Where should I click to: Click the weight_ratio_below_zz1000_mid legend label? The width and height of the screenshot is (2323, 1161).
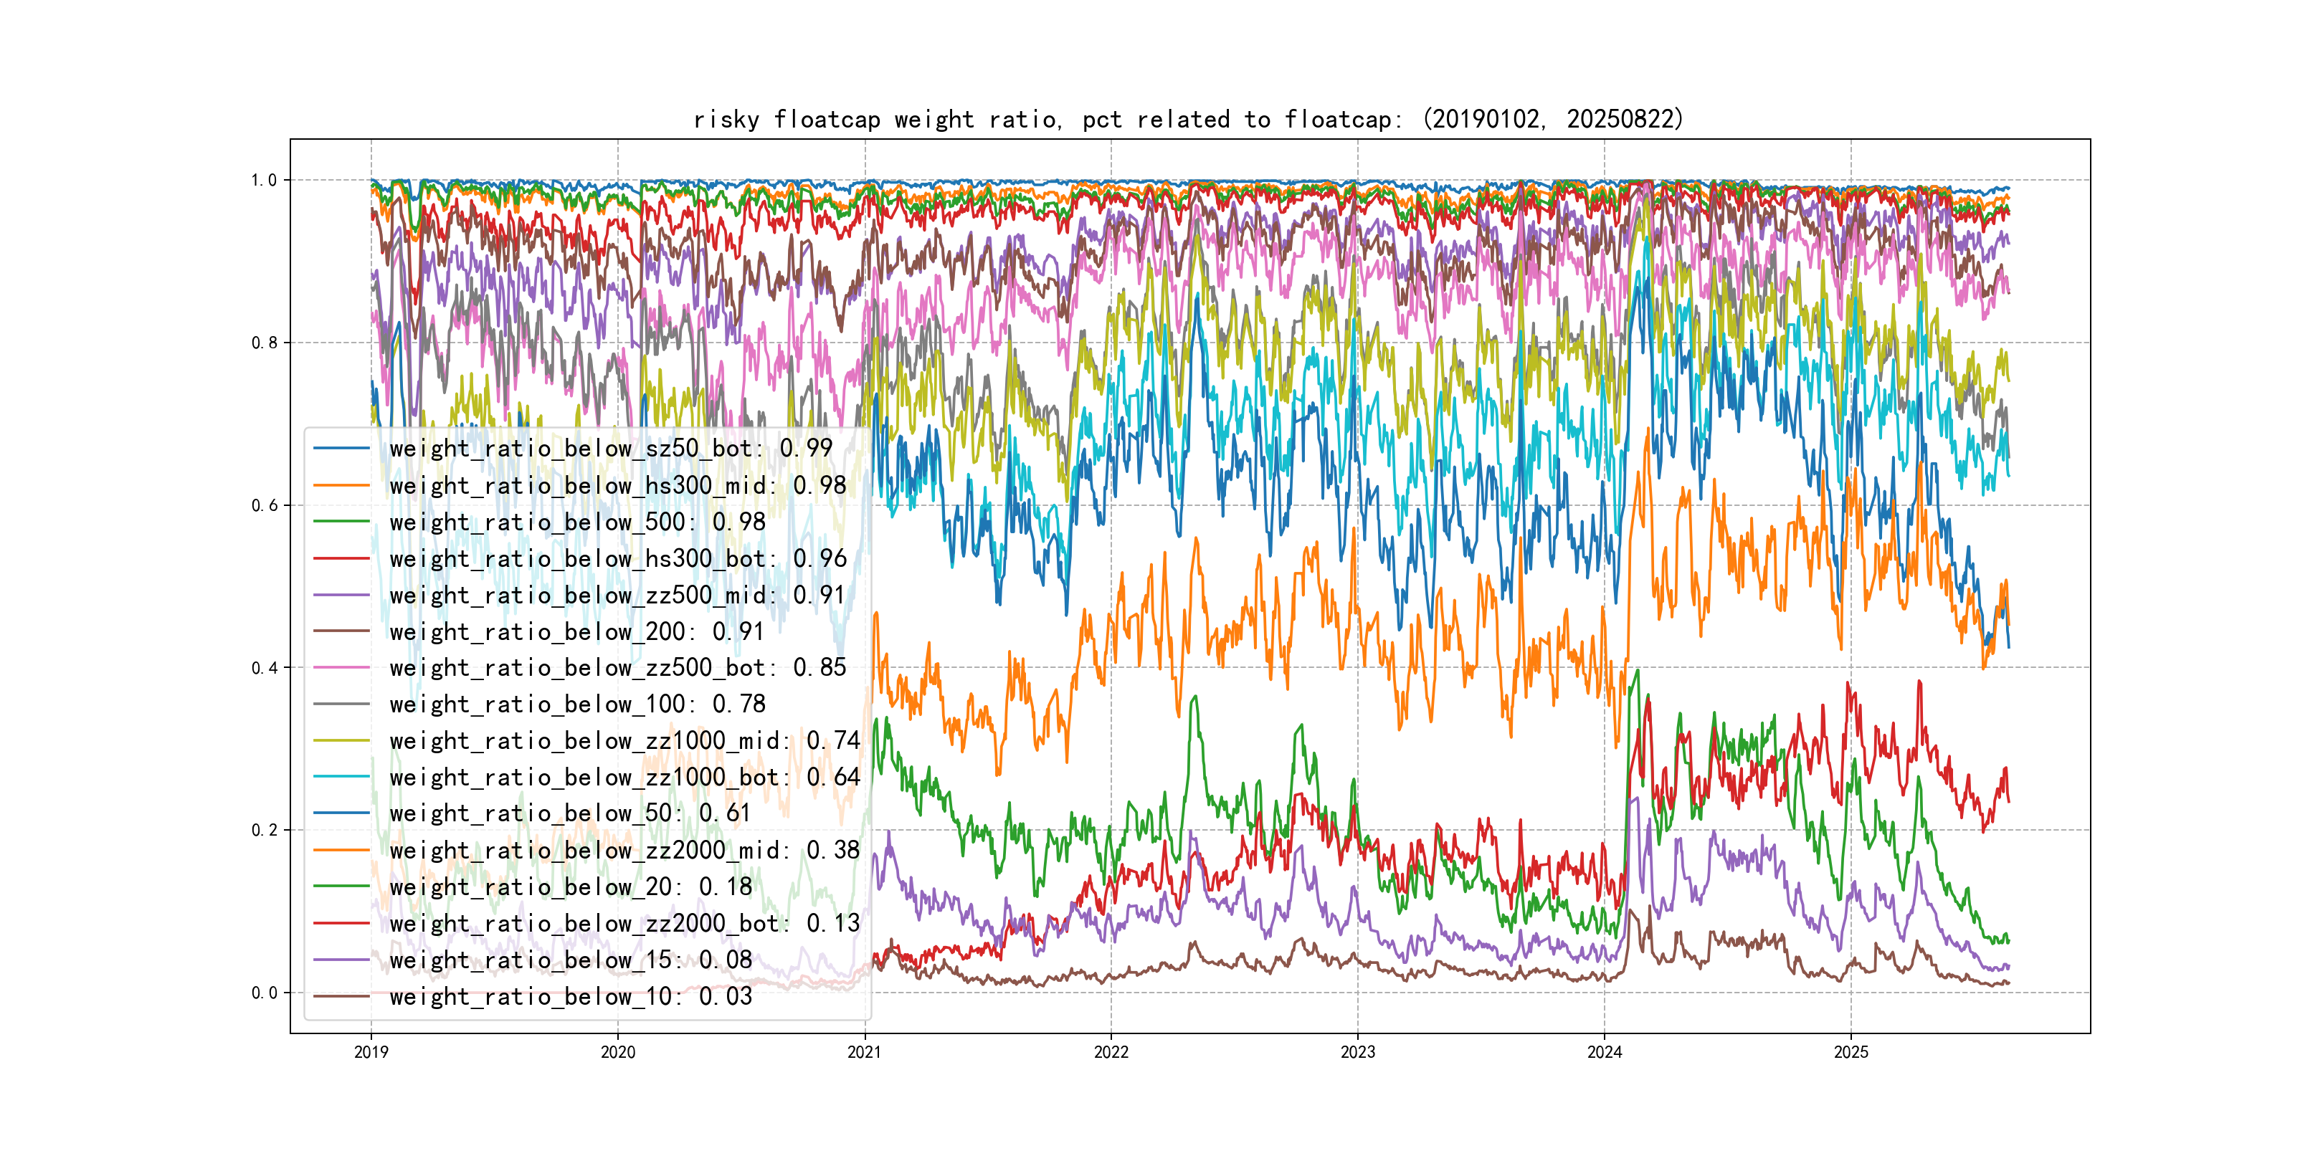624,741
